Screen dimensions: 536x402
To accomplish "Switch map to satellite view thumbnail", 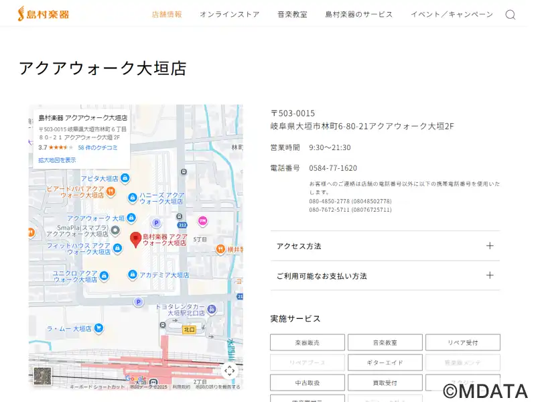I will click(42, 376).
